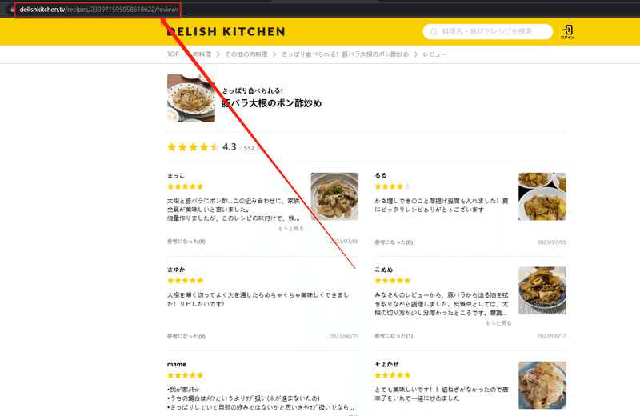Click the search magnifier icon
640x416 pixels.
tap(434, 32)
